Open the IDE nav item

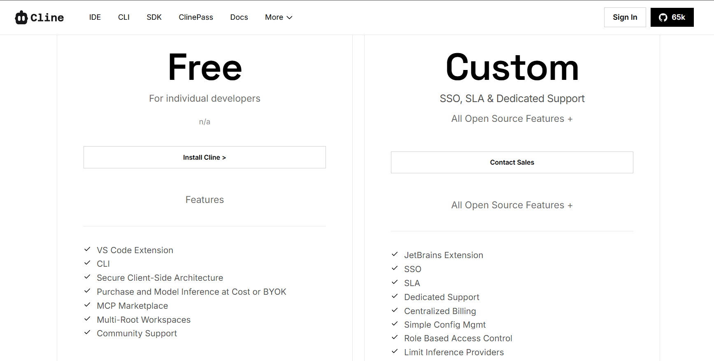(95, 17)
